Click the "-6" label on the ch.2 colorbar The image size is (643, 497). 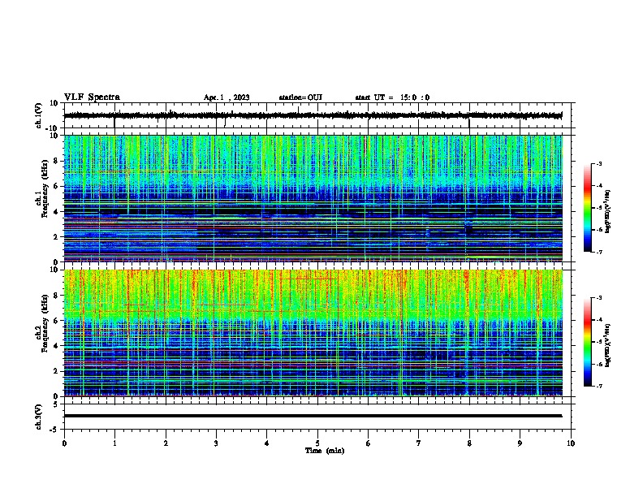pyautogui.click(x=598, y=364)
